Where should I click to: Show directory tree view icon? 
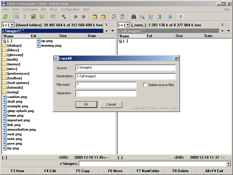point(42,17)
